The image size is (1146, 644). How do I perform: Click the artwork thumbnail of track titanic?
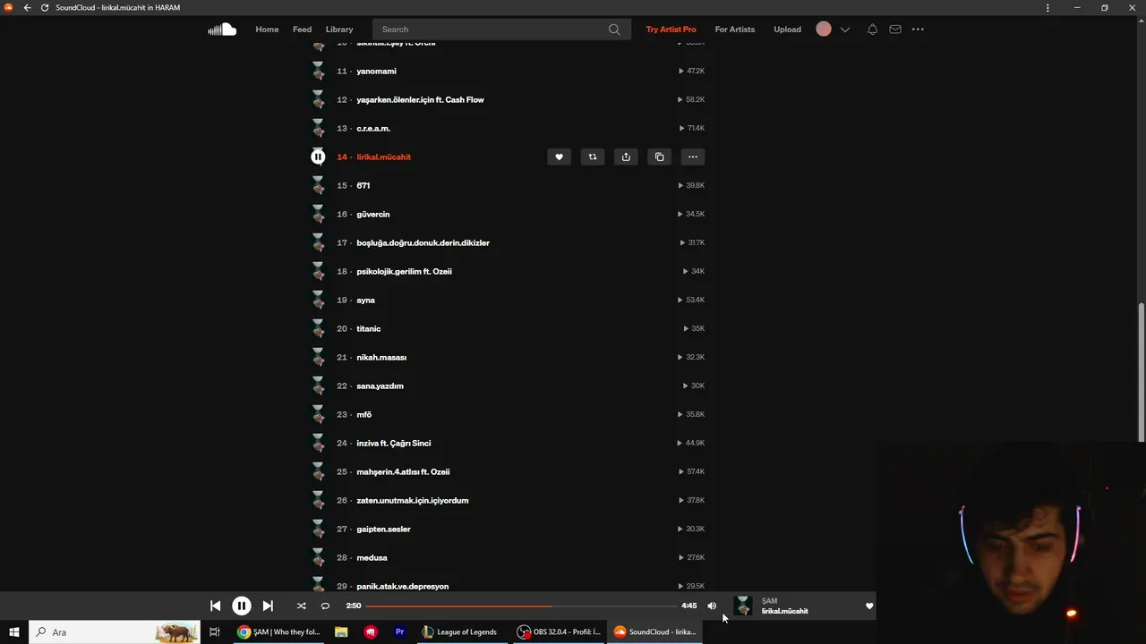[x=318, y=328]
